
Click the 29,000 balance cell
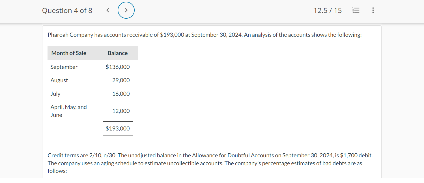pyautogui.click(x=121, y=80)
